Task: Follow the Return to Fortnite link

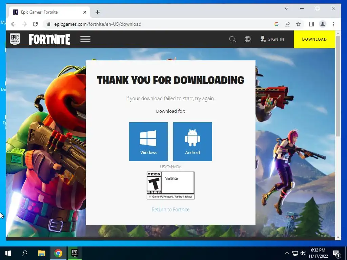Action: click(171, 209)
